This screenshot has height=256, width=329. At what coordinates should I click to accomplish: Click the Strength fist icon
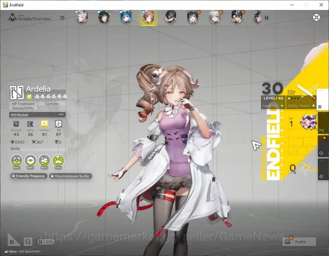(16, 124)
